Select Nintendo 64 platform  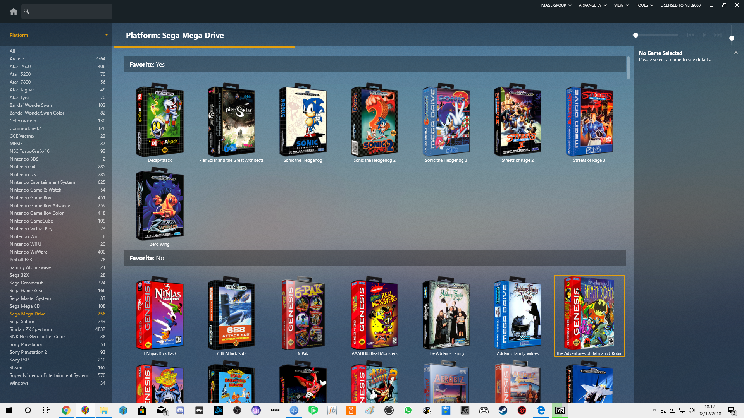click(x=57, y=167)
